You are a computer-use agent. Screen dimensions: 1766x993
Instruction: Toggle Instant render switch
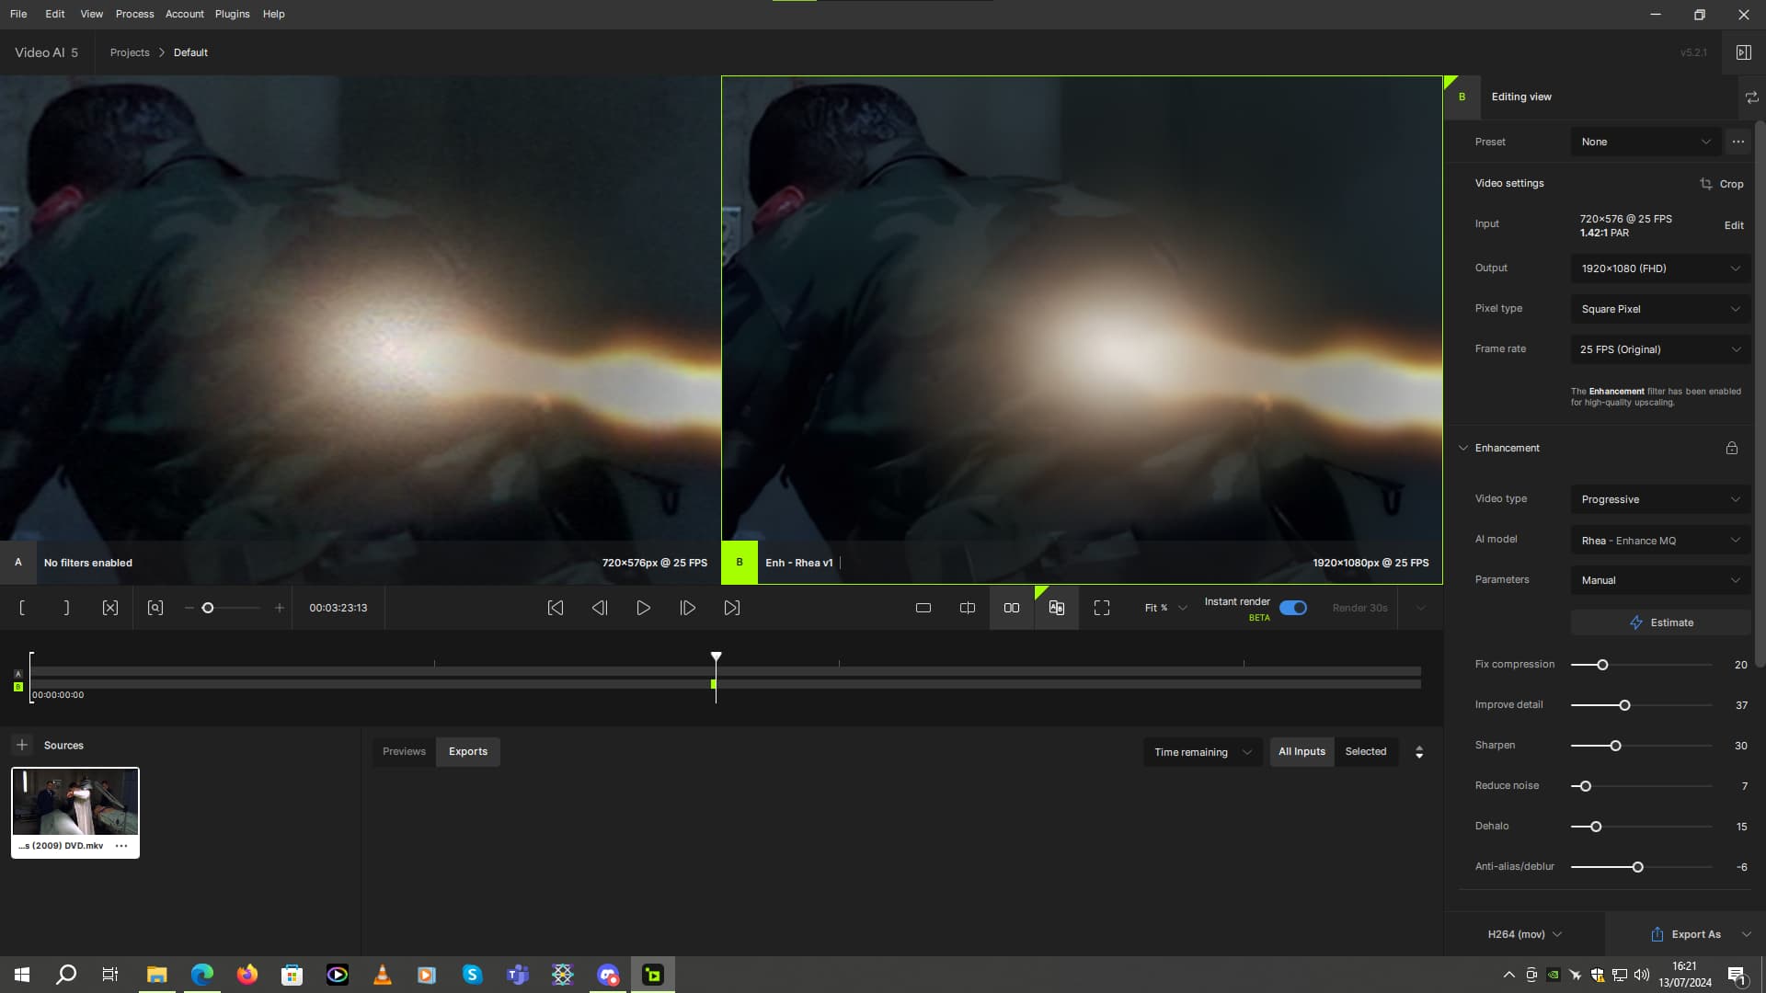[x=1293, y=608]
